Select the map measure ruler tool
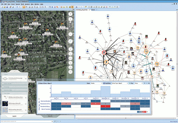The width and height of the screenshot is (178, 123). click(x=70, y=41)
